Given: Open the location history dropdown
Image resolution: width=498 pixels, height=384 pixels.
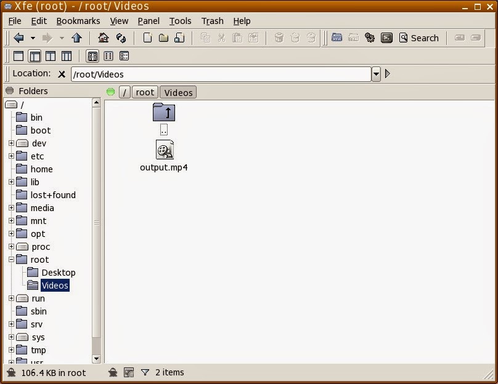Looking at the screenshot, I should pyautogui.click(x=376, y=74).
